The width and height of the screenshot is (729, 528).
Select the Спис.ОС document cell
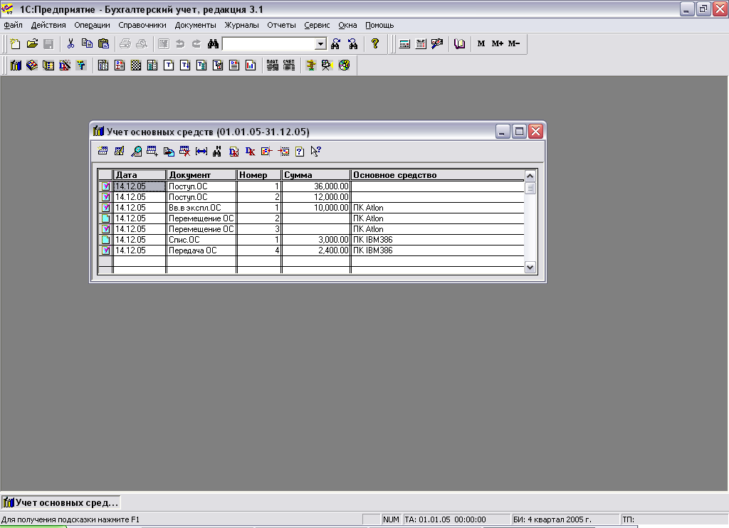point(201,240)
